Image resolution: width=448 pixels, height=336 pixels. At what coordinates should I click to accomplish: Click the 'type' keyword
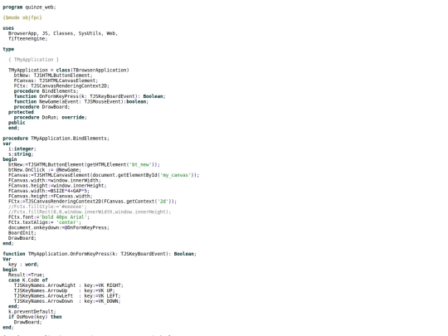point(8,49)
